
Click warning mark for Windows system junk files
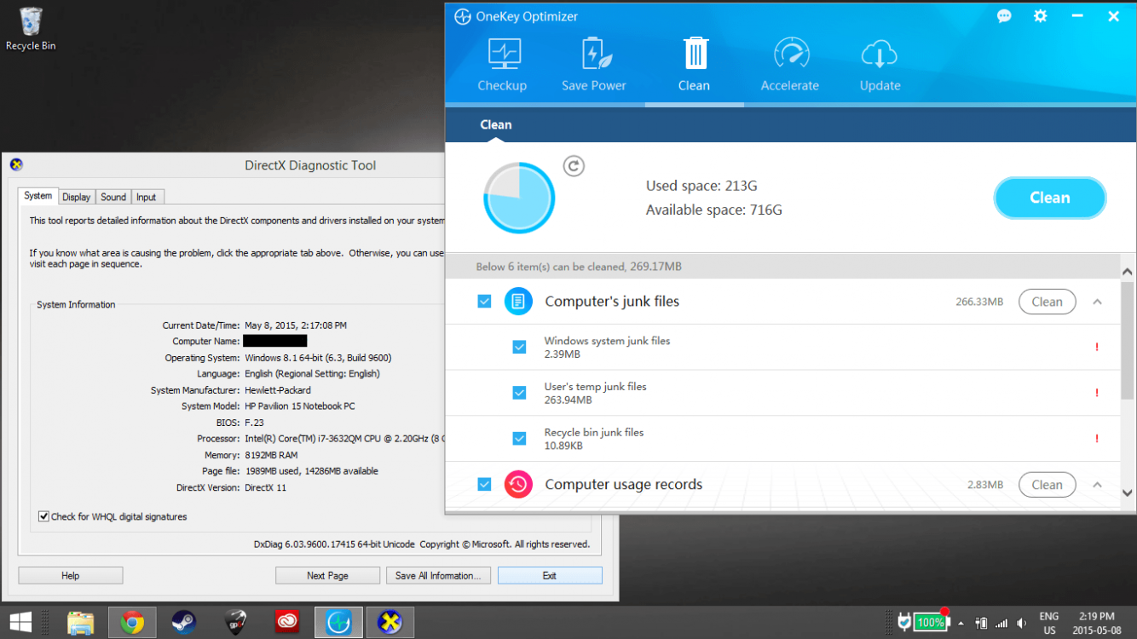click(1097, 348)
